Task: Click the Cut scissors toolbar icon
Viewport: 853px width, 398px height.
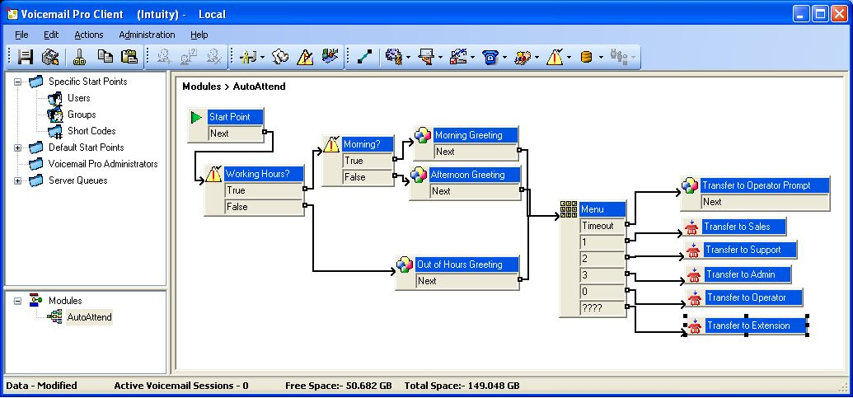Action: (x=80, y=57)
